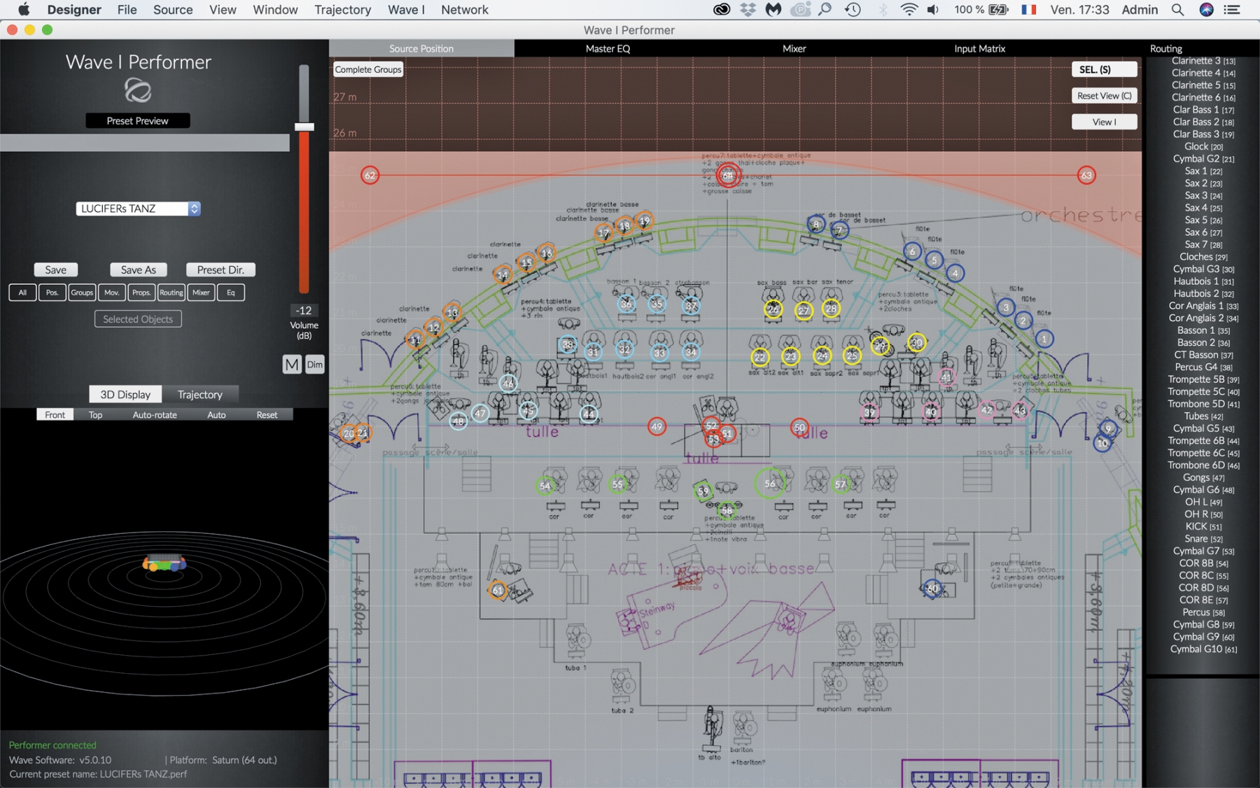Open the Dropbox menu bar icon
This screenshot has height=788, width=1260.
(x=748, y=10)
